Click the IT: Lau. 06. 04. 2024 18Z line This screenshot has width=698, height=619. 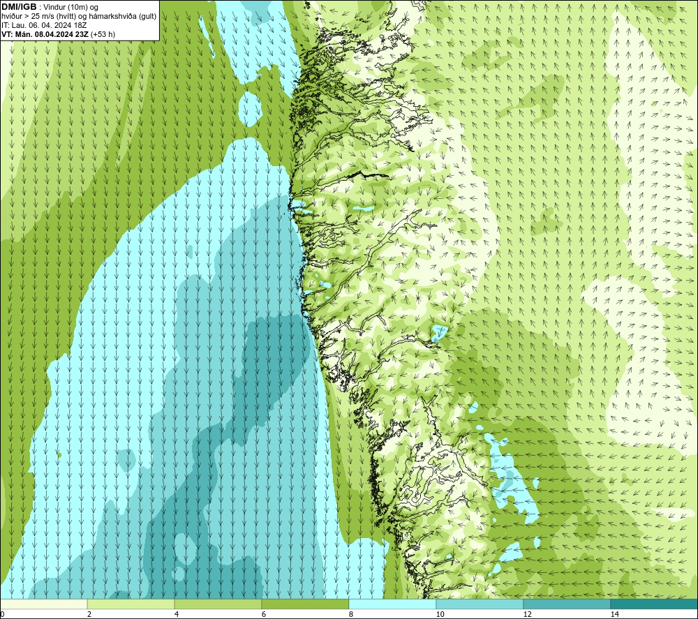pyautogui.click(x=44, y=25)
